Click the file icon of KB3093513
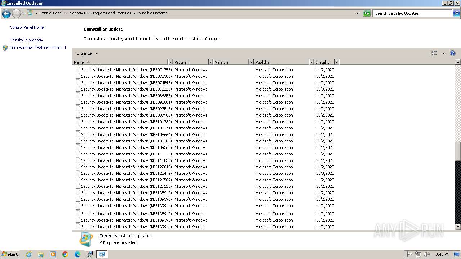The image size is (461, 259). pyautogui.click(x=78, y=109)
